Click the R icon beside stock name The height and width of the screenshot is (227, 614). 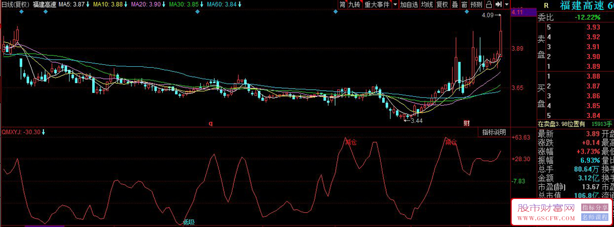[x=546, y=6]
